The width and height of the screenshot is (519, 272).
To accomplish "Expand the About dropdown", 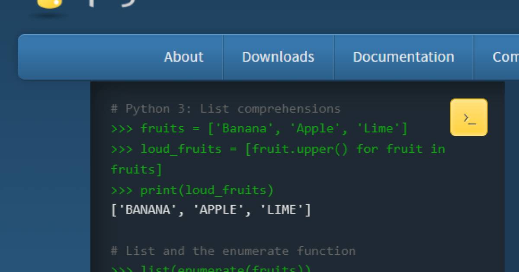I will [x=183, y=57].
